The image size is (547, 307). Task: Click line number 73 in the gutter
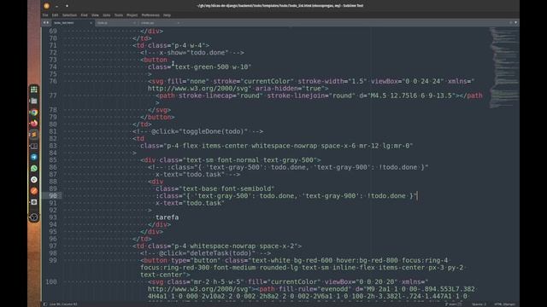pos(53,60)
